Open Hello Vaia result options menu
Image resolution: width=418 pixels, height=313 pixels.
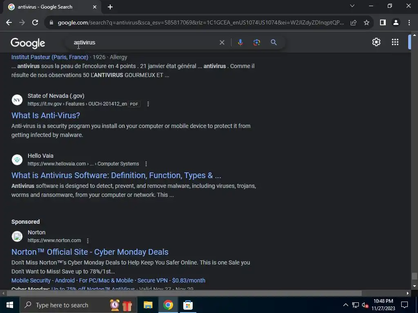pos(146,164)
